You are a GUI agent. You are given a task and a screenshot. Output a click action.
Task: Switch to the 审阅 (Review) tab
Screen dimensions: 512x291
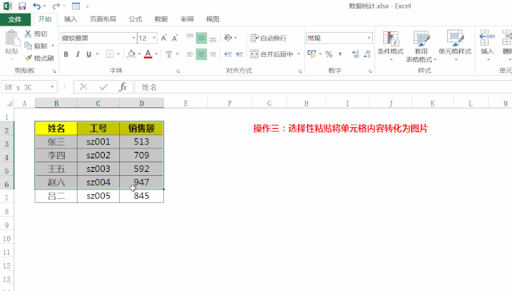[x=187, y=19]
